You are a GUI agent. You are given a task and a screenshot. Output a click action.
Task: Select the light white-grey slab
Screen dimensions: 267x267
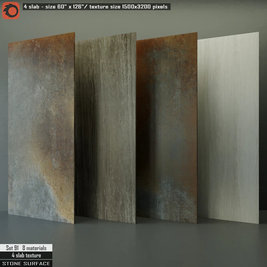click(228, 128)
